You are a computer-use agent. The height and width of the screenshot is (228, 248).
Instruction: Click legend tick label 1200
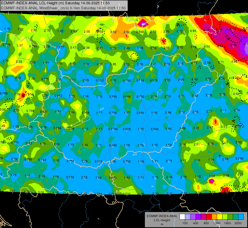(x=217, y=223)
